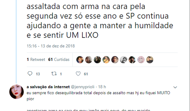Click the pink-haired liker avatar
The height and width of the screenshot is (111, 190).
pyautogui.click(x=141, y=60)
